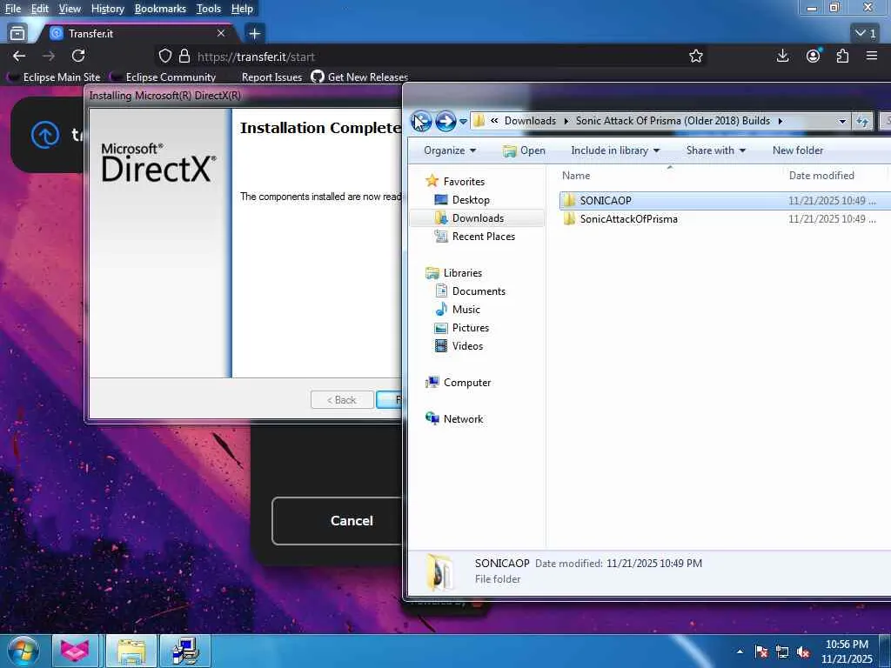Open the Firefox View button beside the tabs

pyautogui.click(x=17, y=34)
